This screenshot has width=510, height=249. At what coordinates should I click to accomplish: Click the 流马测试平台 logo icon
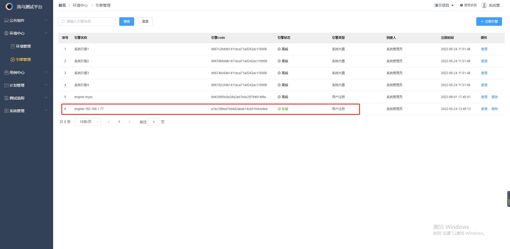coord(9,6)
